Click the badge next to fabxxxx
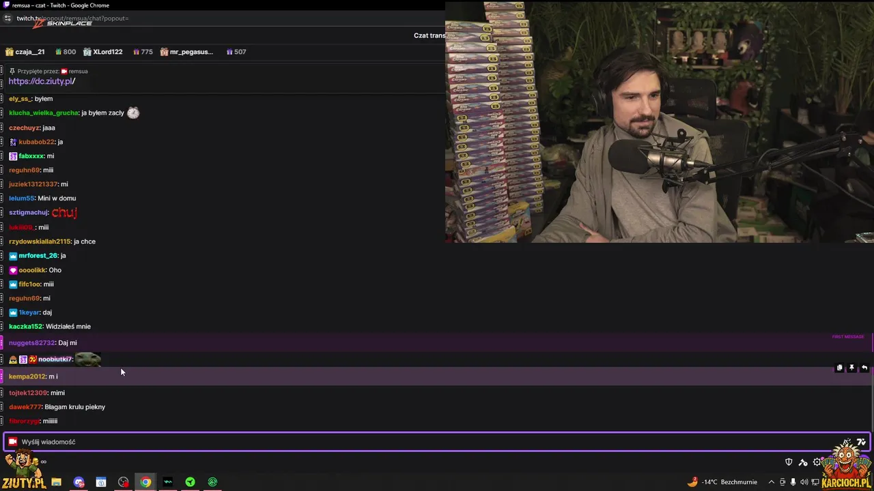 (13, 156)
